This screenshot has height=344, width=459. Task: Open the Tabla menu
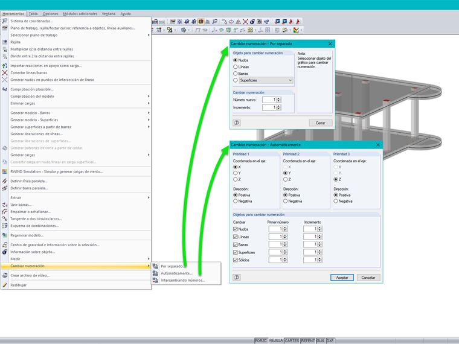[33, 14]
